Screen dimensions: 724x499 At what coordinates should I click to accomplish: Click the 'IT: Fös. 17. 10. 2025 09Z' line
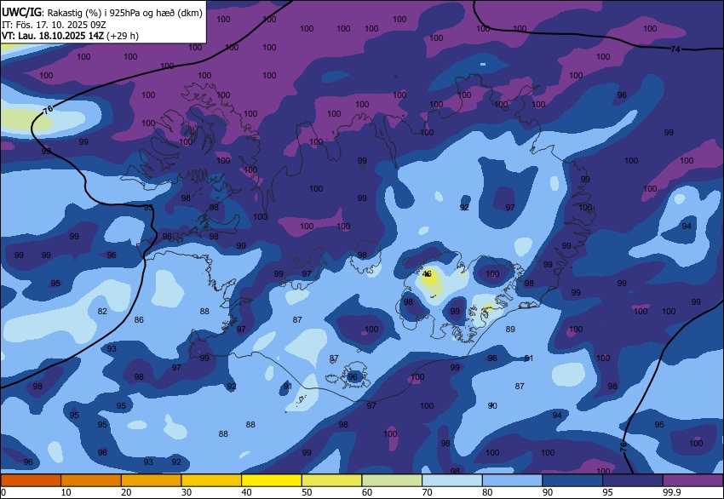(54, 25)
